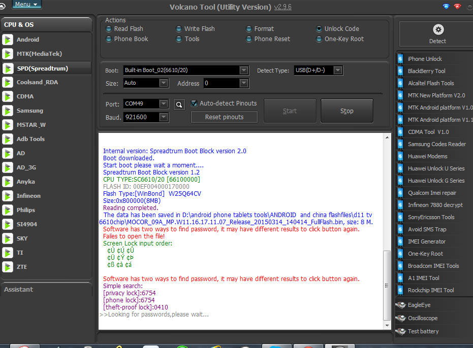
Task: Click the play icon beside Philips
Action: click(8, 210)
